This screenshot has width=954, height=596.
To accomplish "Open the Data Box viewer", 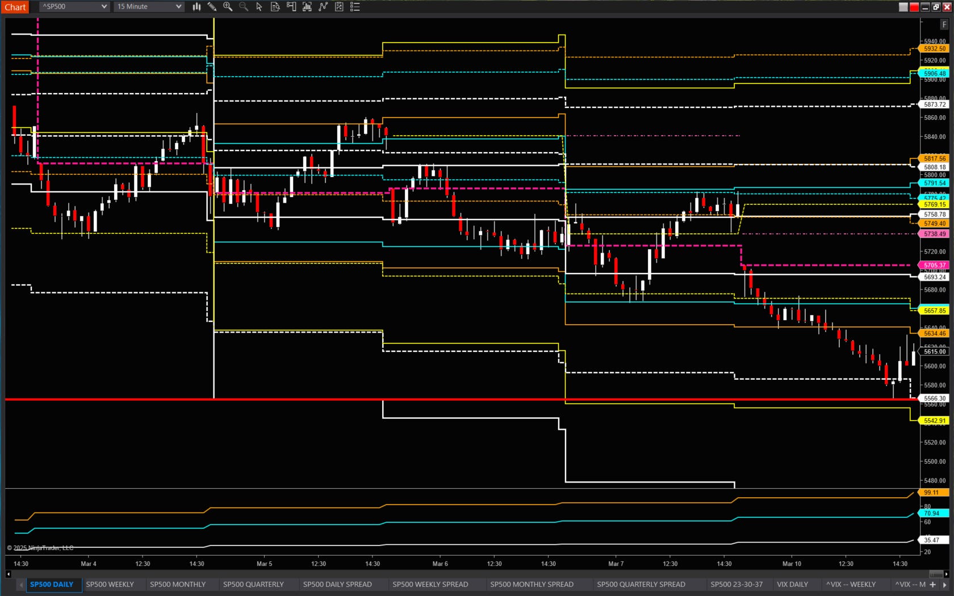I will (x=274, y=7).
